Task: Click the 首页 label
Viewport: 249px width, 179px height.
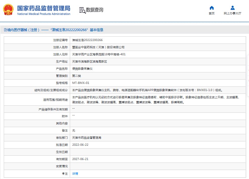Action: [212, 13]
